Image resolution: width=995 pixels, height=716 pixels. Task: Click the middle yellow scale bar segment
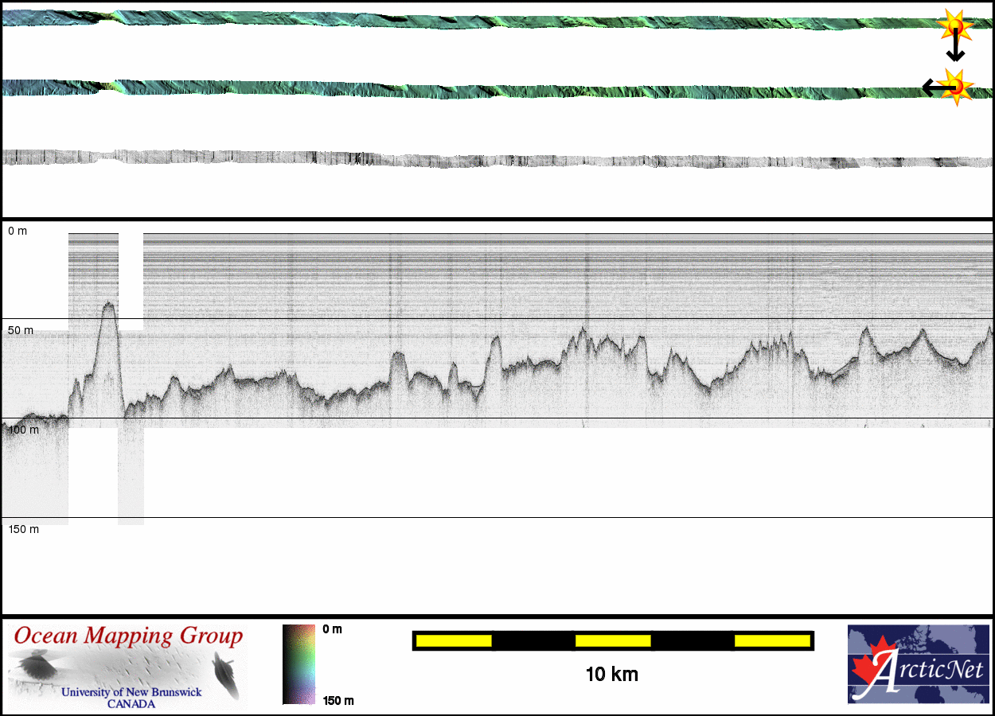612,640
